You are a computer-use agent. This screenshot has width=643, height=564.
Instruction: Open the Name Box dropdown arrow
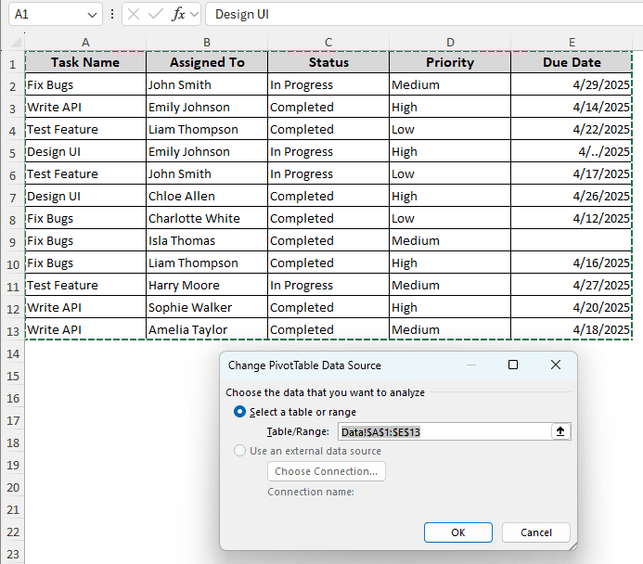tap(91, 15)
